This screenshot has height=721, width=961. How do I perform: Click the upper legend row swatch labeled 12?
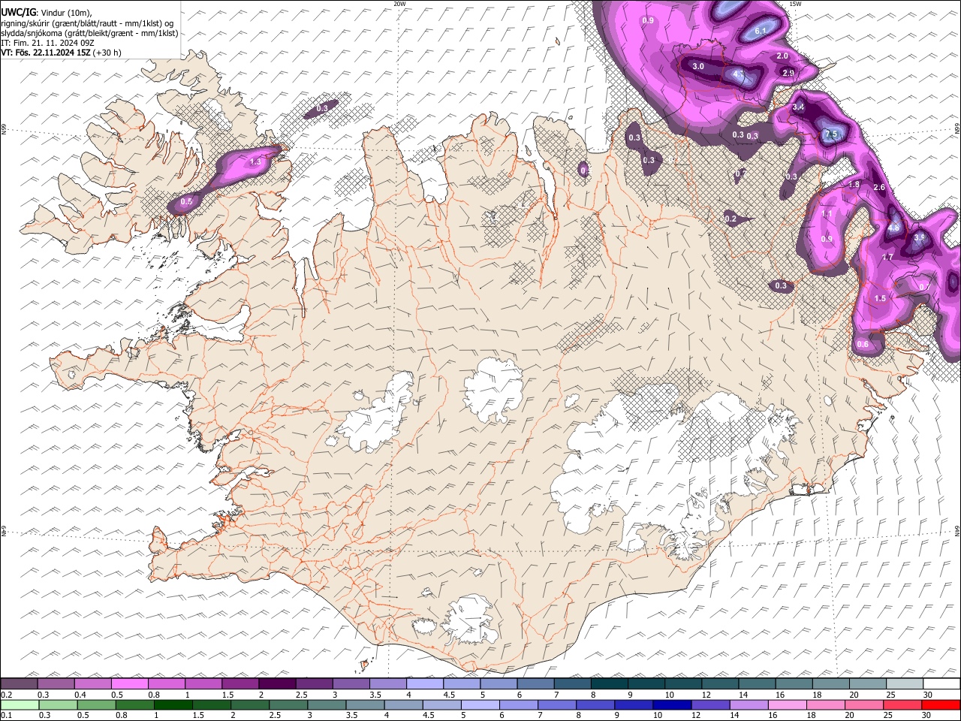[x=721, y=684]
